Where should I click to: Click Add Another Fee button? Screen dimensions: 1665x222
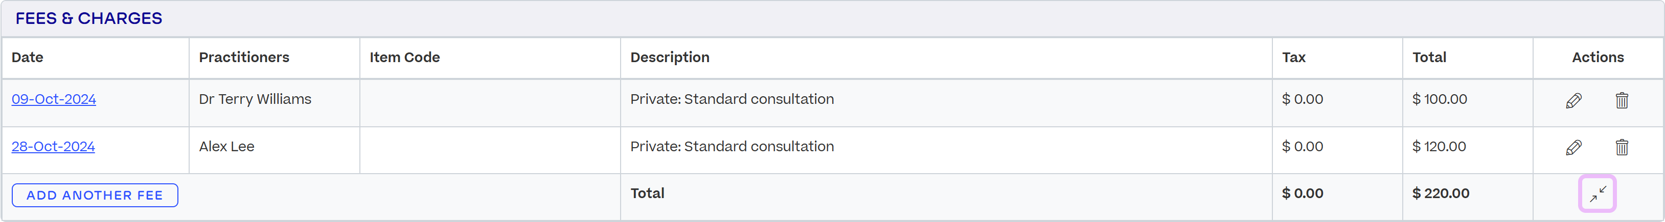click(95, 195)
